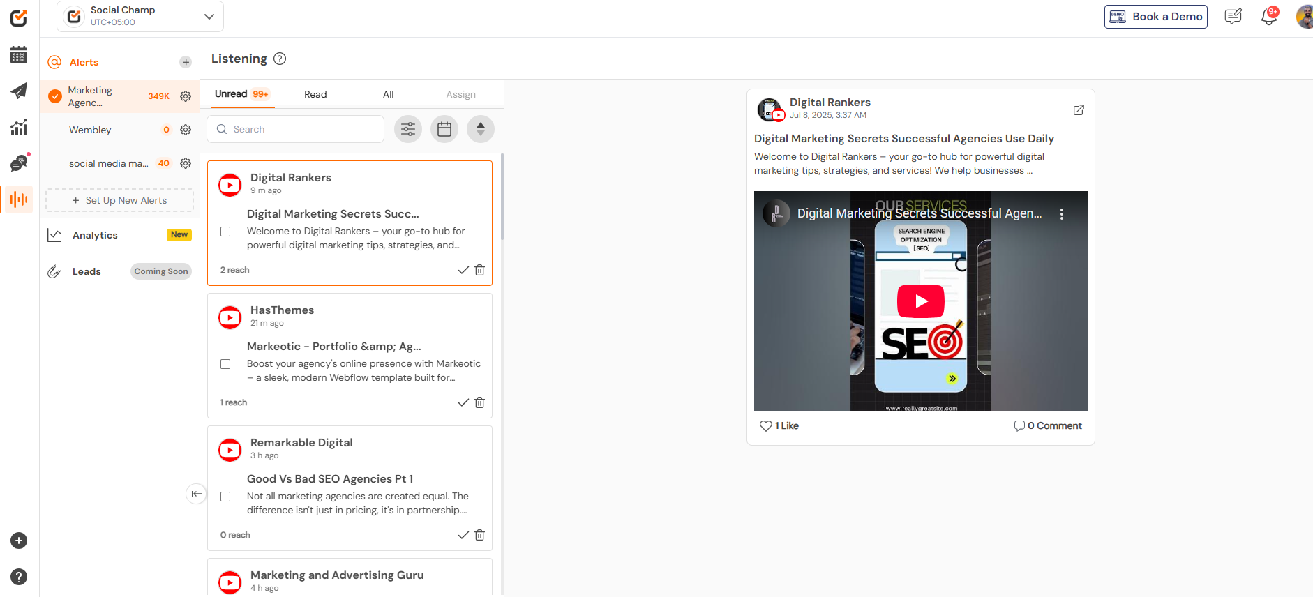Switch to the All tab
The height and width of the screenshot is (597, 1313).
coord(389,94)
